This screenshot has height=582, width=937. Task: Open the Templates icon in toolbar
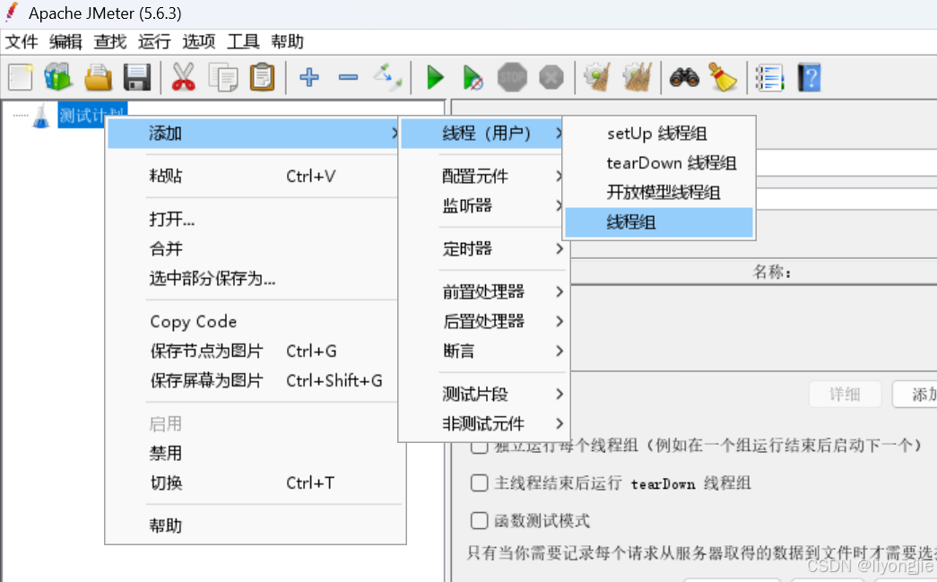click(x=58, y=77)
